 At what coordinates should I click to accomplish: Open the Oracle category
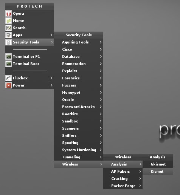point(79,100)
